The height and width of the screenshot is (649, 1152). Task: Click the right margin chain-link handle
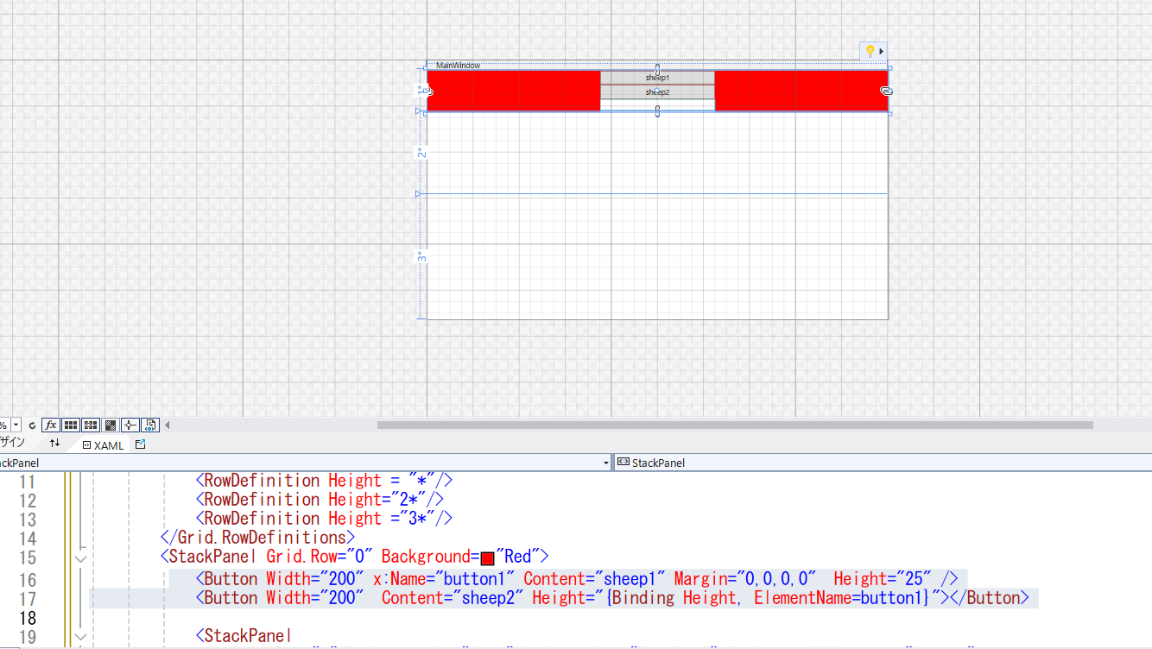(886, 91)
